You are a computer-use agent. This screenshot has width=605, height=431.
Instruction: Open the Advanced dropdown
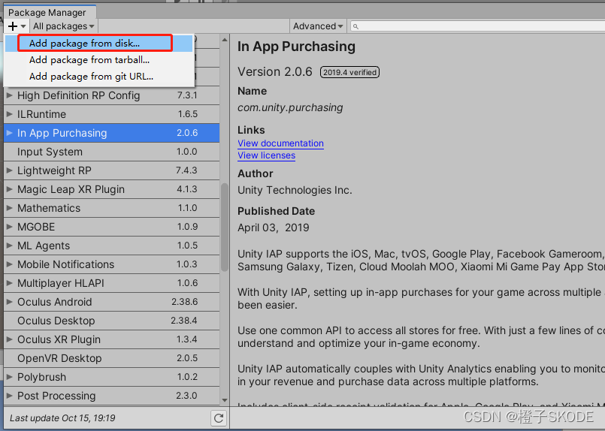[x=318, y=26]
